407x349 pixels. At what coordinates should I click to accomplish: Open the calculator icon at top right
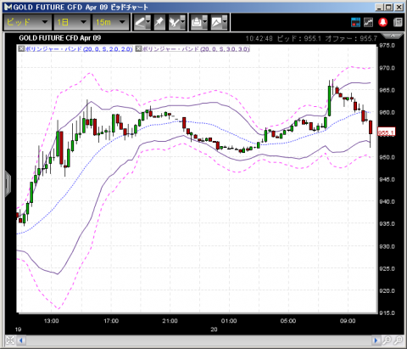[398, 22]
